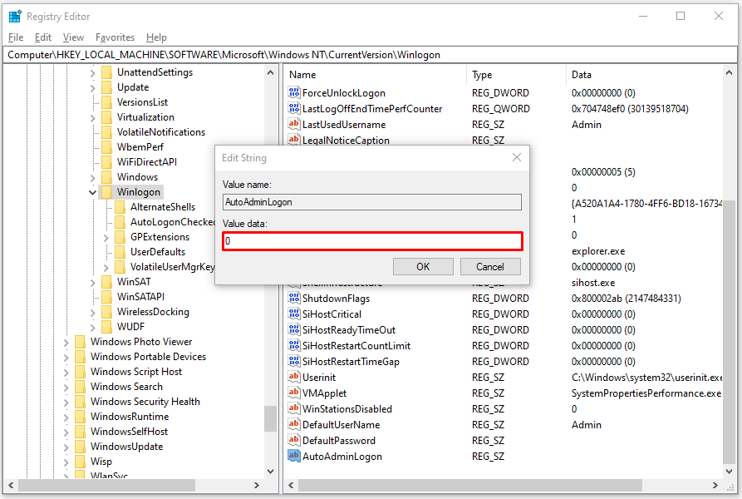Sort values by Name column header
The height and width of the screenshot is (499, 742).
[x=376, y=75]
